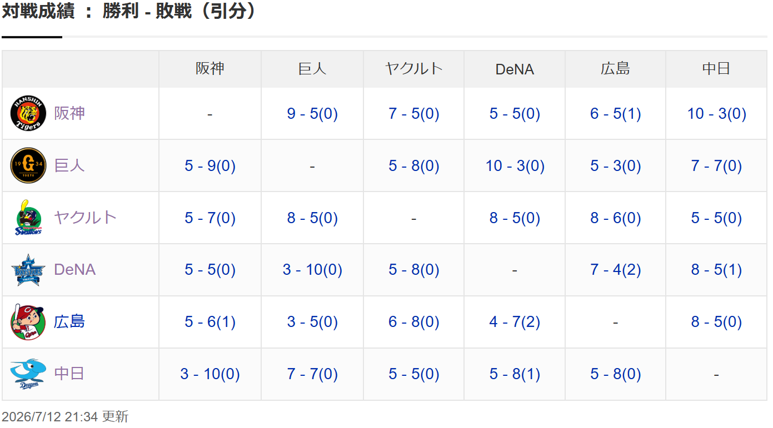Screen dimensions: 773x428
Task: Open 巨人 vs DeNA record 10 - 3(0)
Action: coord(515,166)
